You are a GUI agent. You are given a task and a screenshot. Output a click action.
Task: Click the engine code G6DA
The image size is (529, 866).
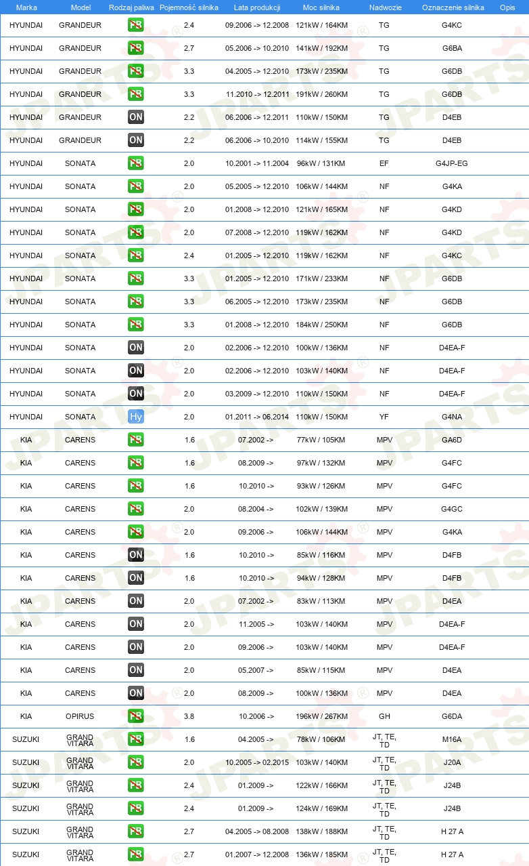pyautogui.click(x=452, y=716)
